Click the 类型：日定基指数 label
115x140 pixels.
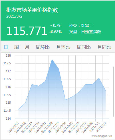(x=85, y=32)
